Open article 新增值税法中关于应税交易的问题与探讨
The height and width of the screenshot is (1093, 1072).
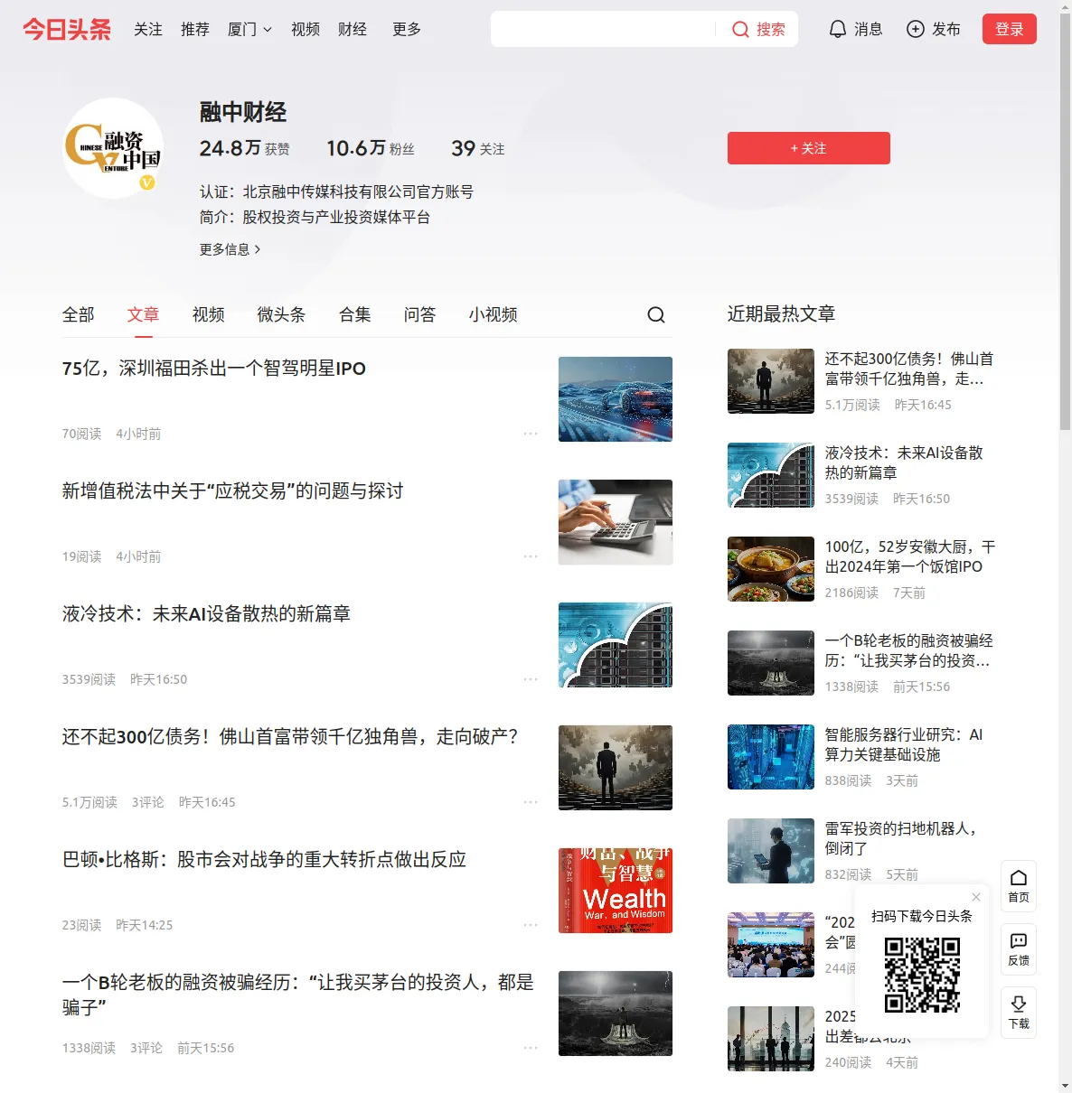[233, 491]
